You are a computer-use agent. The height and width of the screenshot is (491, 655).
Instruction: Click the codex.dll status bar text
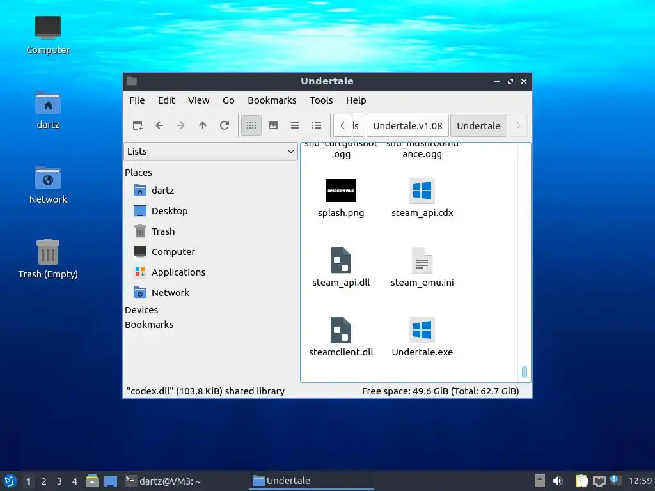[x=205, y=391]
